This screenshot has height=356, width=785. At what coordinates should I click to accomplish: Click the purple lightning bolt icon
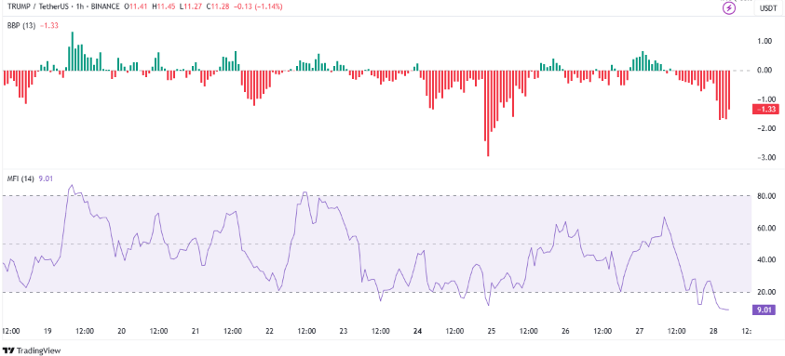click(728, 8)
